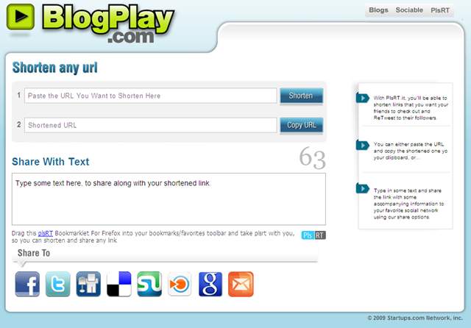Click the '63' character counter
This screenshot has width=471, height=328.
pyautogui.click(x=312, y=157)
